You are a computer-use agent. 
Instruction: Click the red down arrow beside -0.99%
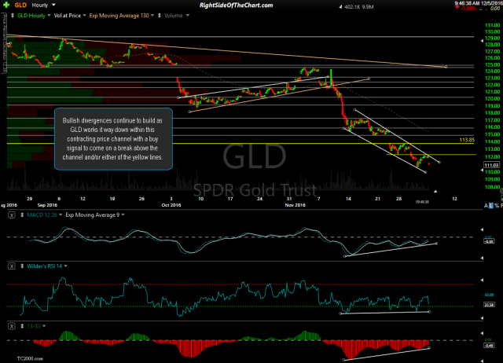pyautogui.click(x=457, y=7)
